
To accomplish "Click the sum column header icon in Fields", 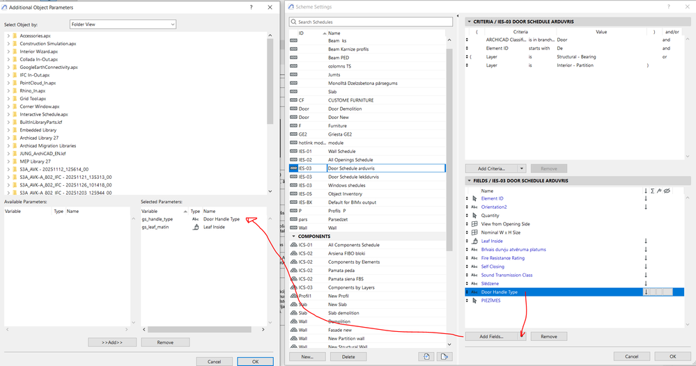I will coord(653,191).
